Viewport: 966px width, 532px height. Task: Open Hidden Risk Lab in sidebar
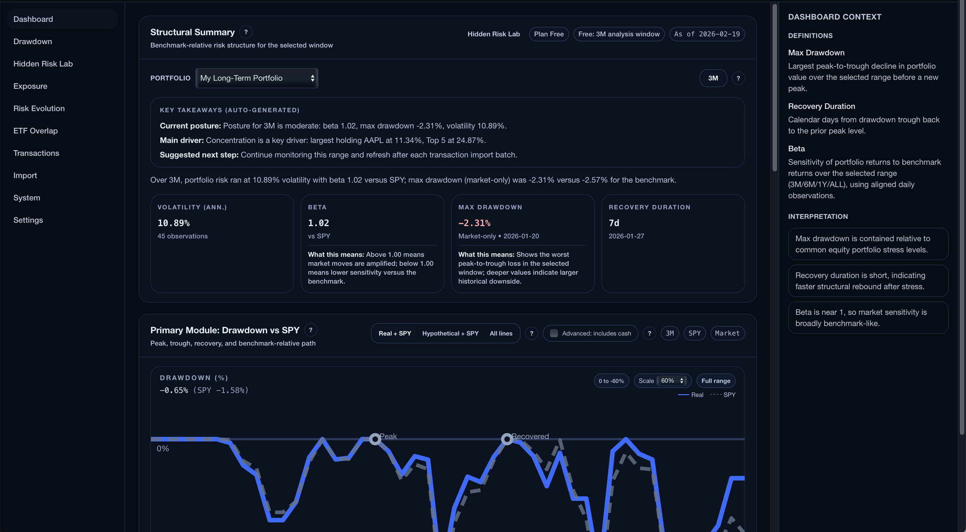pos(43,64)
